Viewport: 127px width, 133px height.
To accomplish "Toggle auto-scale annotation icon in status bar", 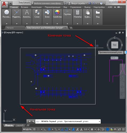I will (x=77, y=129).
